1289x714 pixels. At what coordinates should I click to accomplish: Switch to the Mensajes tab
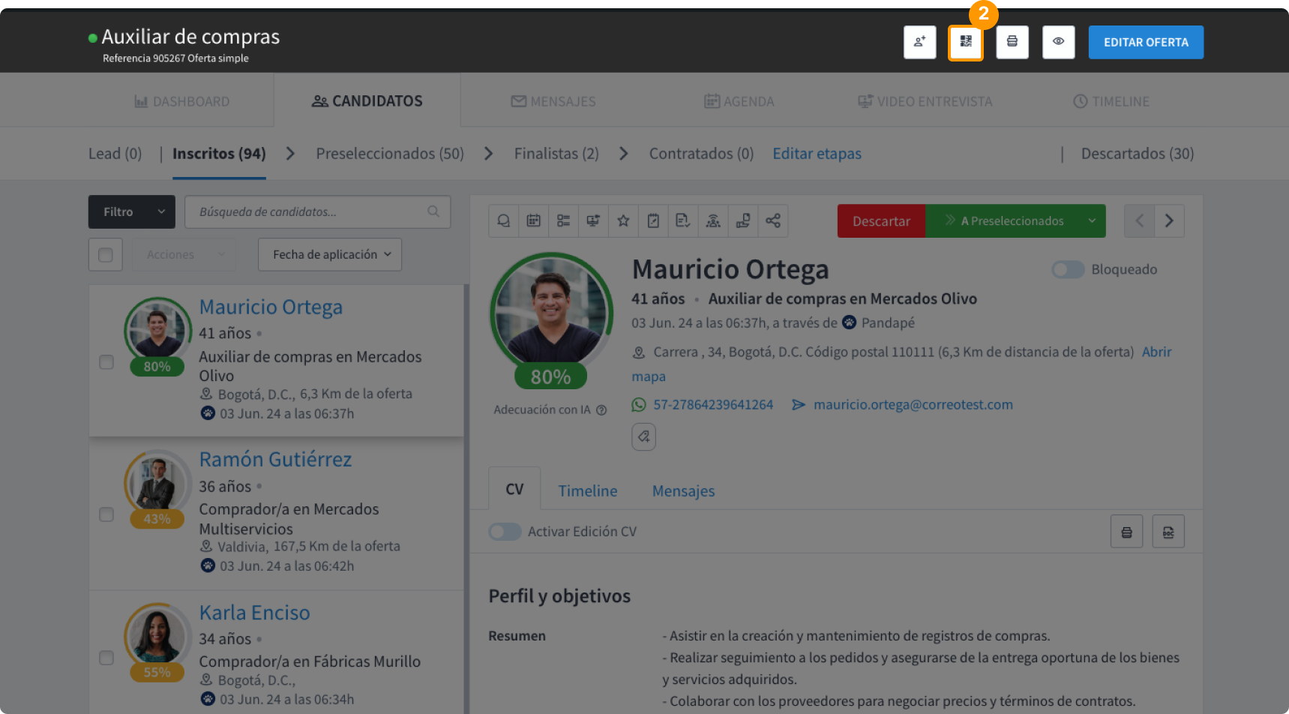pos(683,490)
